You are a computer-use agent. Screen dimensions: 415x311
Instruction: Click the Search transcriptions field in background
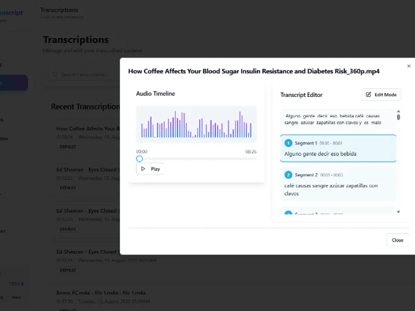coord(84,75)
